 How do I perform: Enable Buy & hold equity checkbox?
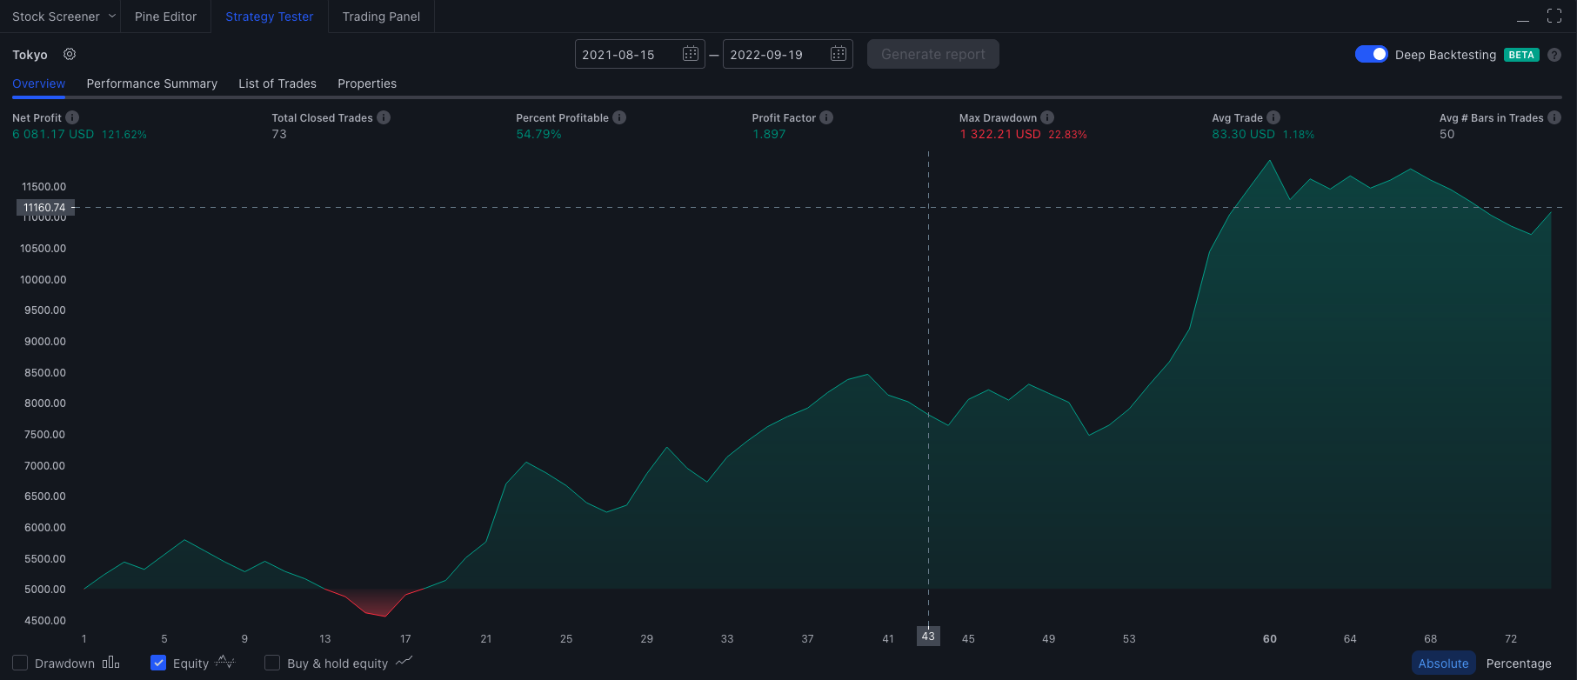pos(272,663)
